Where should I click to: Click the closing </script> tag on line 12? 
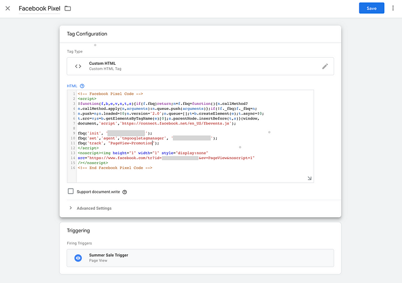(x=88, y=148)
